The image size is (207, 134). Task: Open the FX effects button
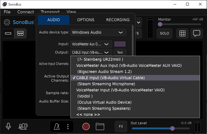click(x=121, y=126)
